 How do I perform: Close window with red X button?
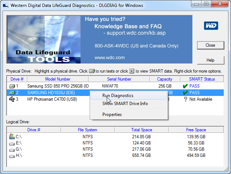pos(220,4)
